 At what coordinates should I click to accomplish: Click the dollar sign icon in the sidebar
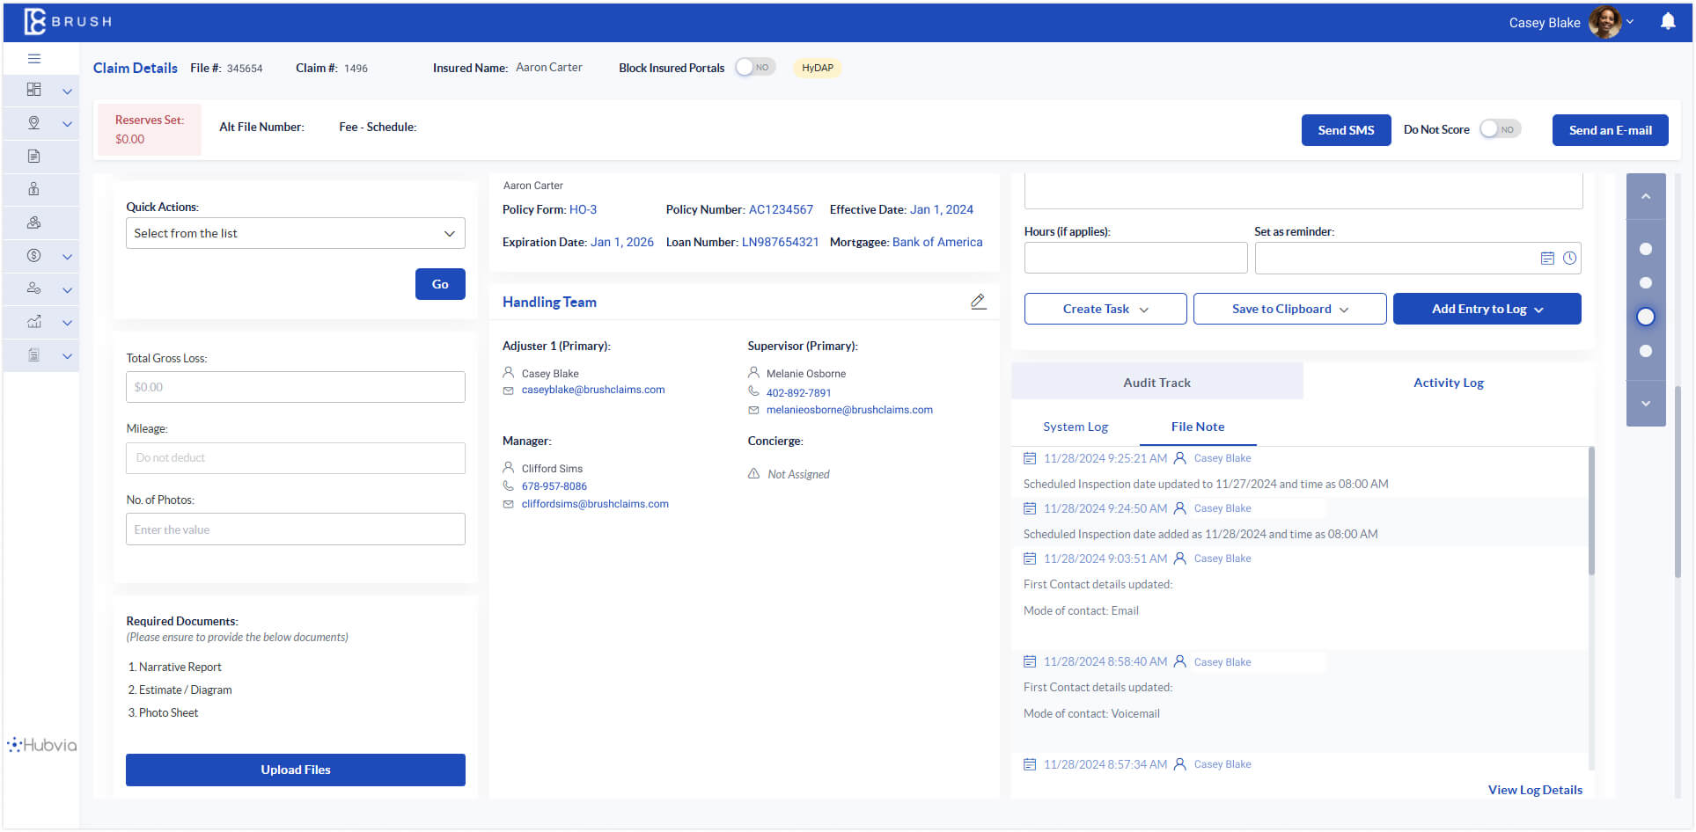[x=34, y=256]
